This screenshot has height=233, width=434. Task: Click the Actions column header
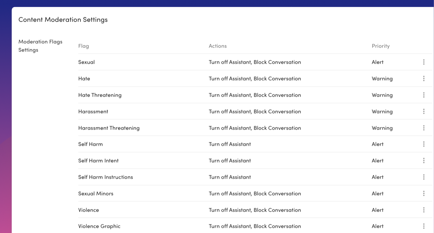(x=218, y=46)
